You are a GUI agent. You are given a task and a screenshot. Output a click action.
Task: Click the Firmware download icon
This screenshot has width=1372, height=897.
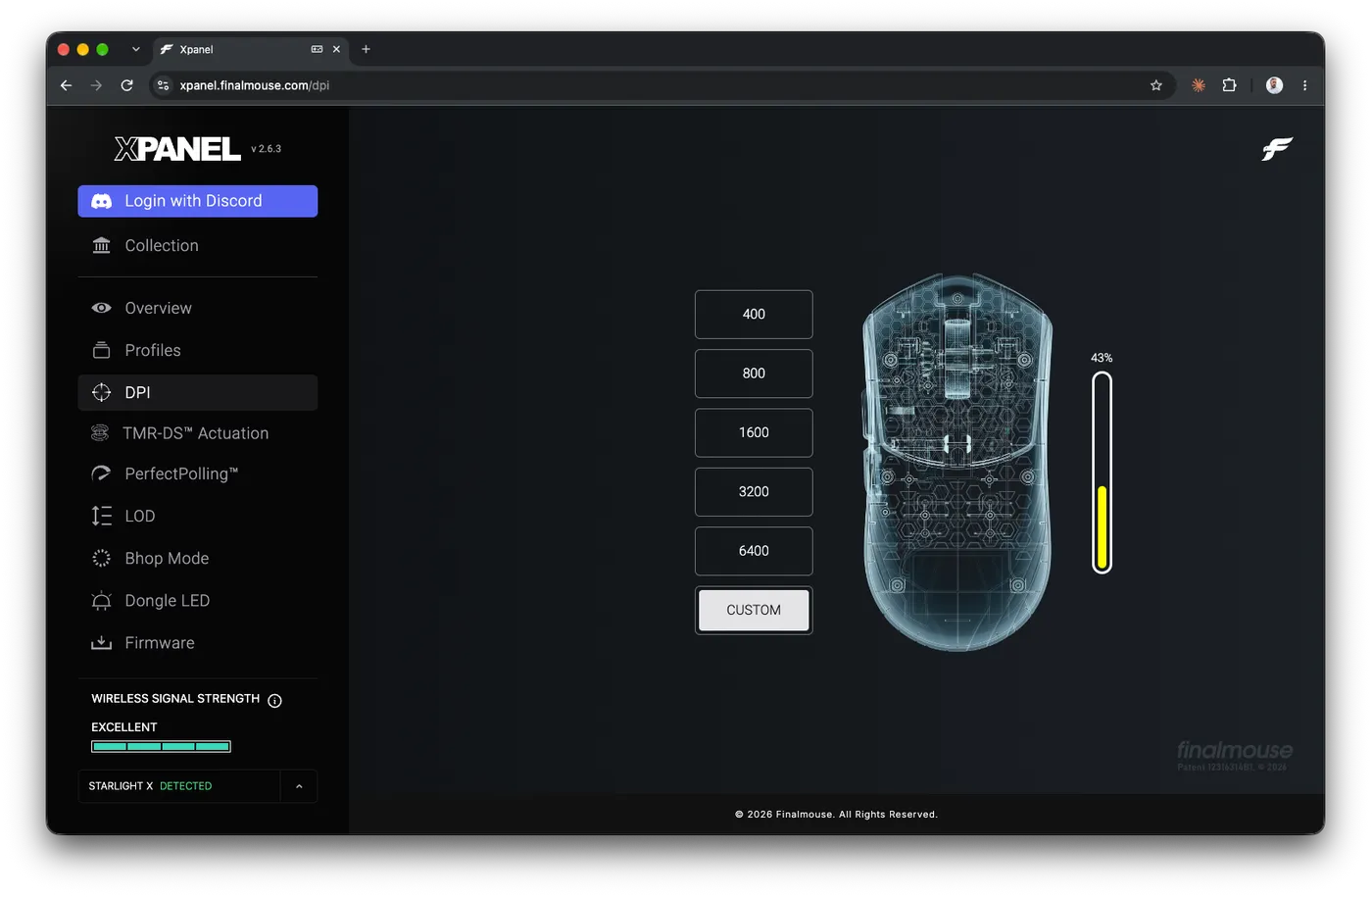(101, 643)
